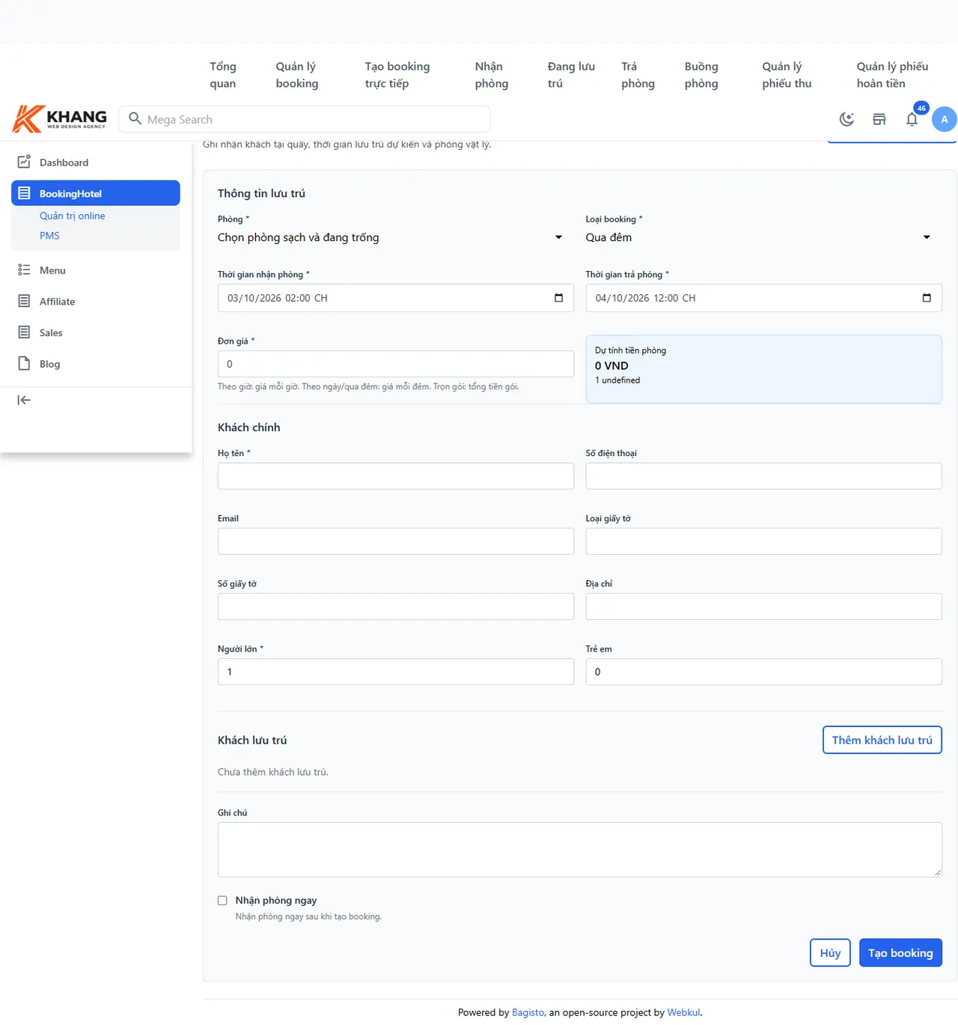The image size is (958, 1025).
Task: Open notifications bell icon
Action: (x=912, y=119)
